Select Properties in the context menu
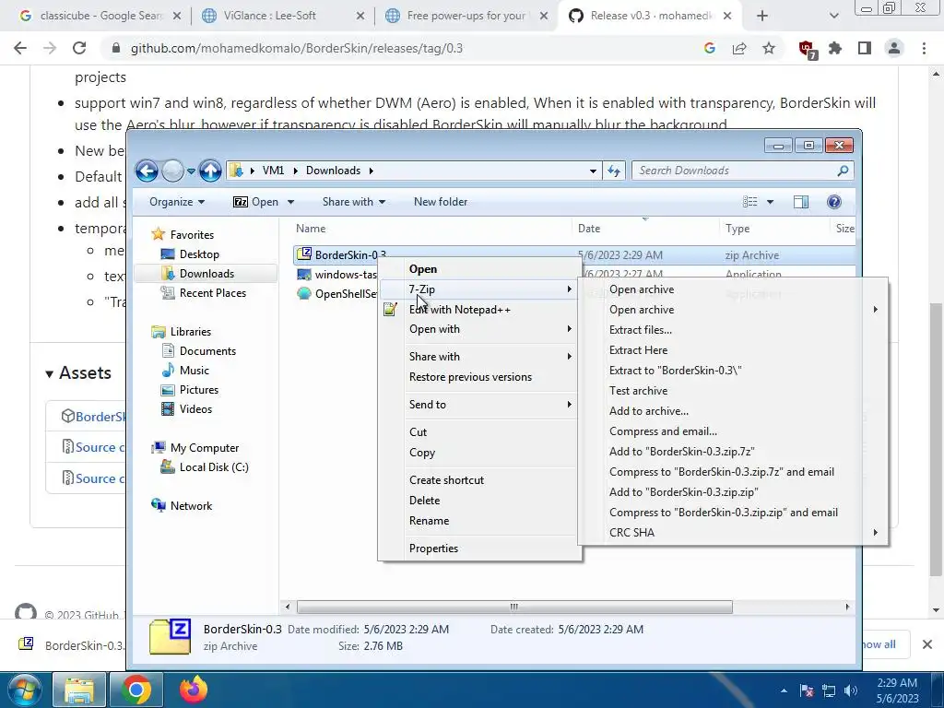Screen dimensions: 944x708 pyautogui.click(x=433, y=549)
